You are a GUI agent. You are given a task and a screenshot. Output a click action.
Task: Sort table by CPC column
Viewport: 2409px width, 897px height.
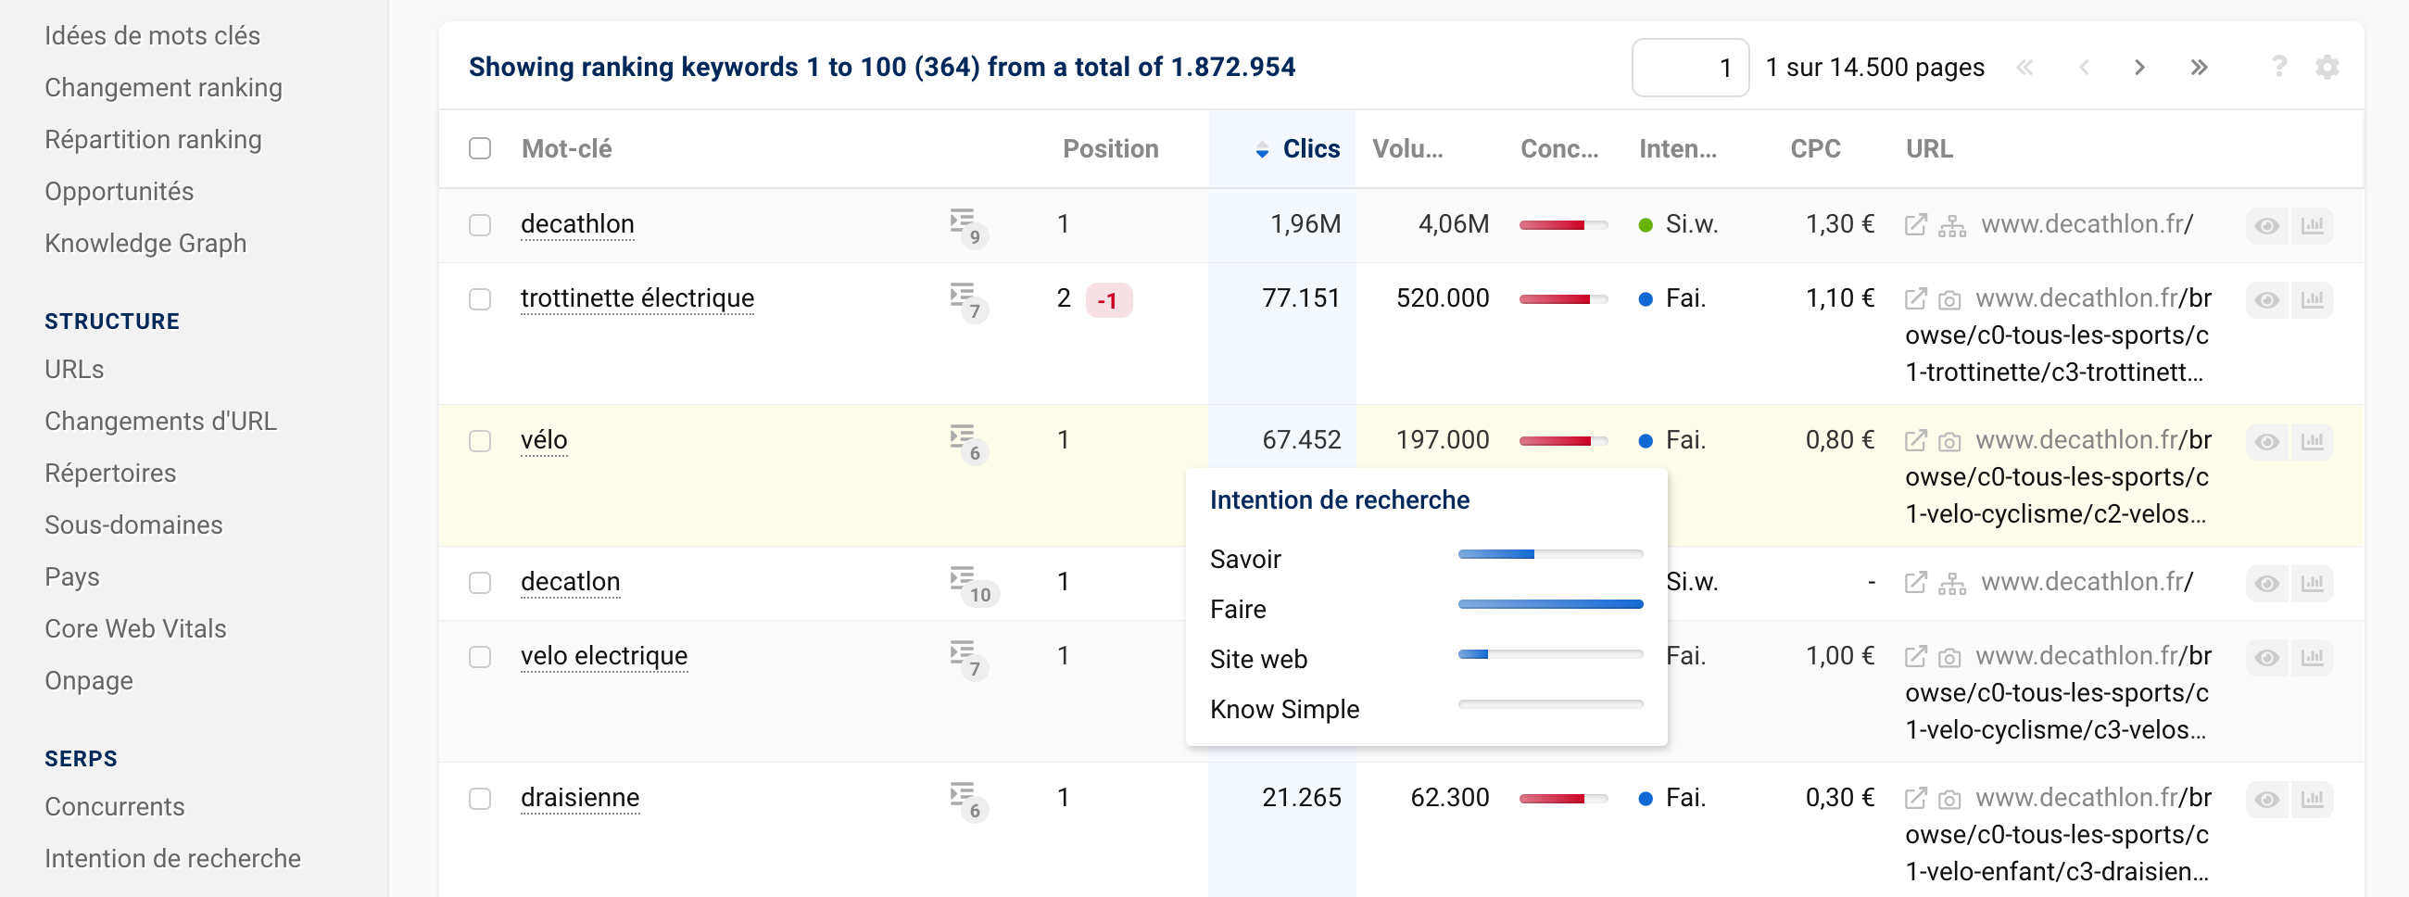coord(1815,148)
